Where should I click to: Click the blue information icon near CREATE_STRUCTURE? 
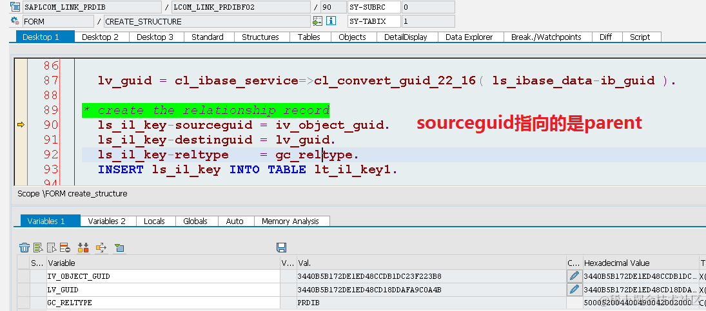[x=331, y=21]
